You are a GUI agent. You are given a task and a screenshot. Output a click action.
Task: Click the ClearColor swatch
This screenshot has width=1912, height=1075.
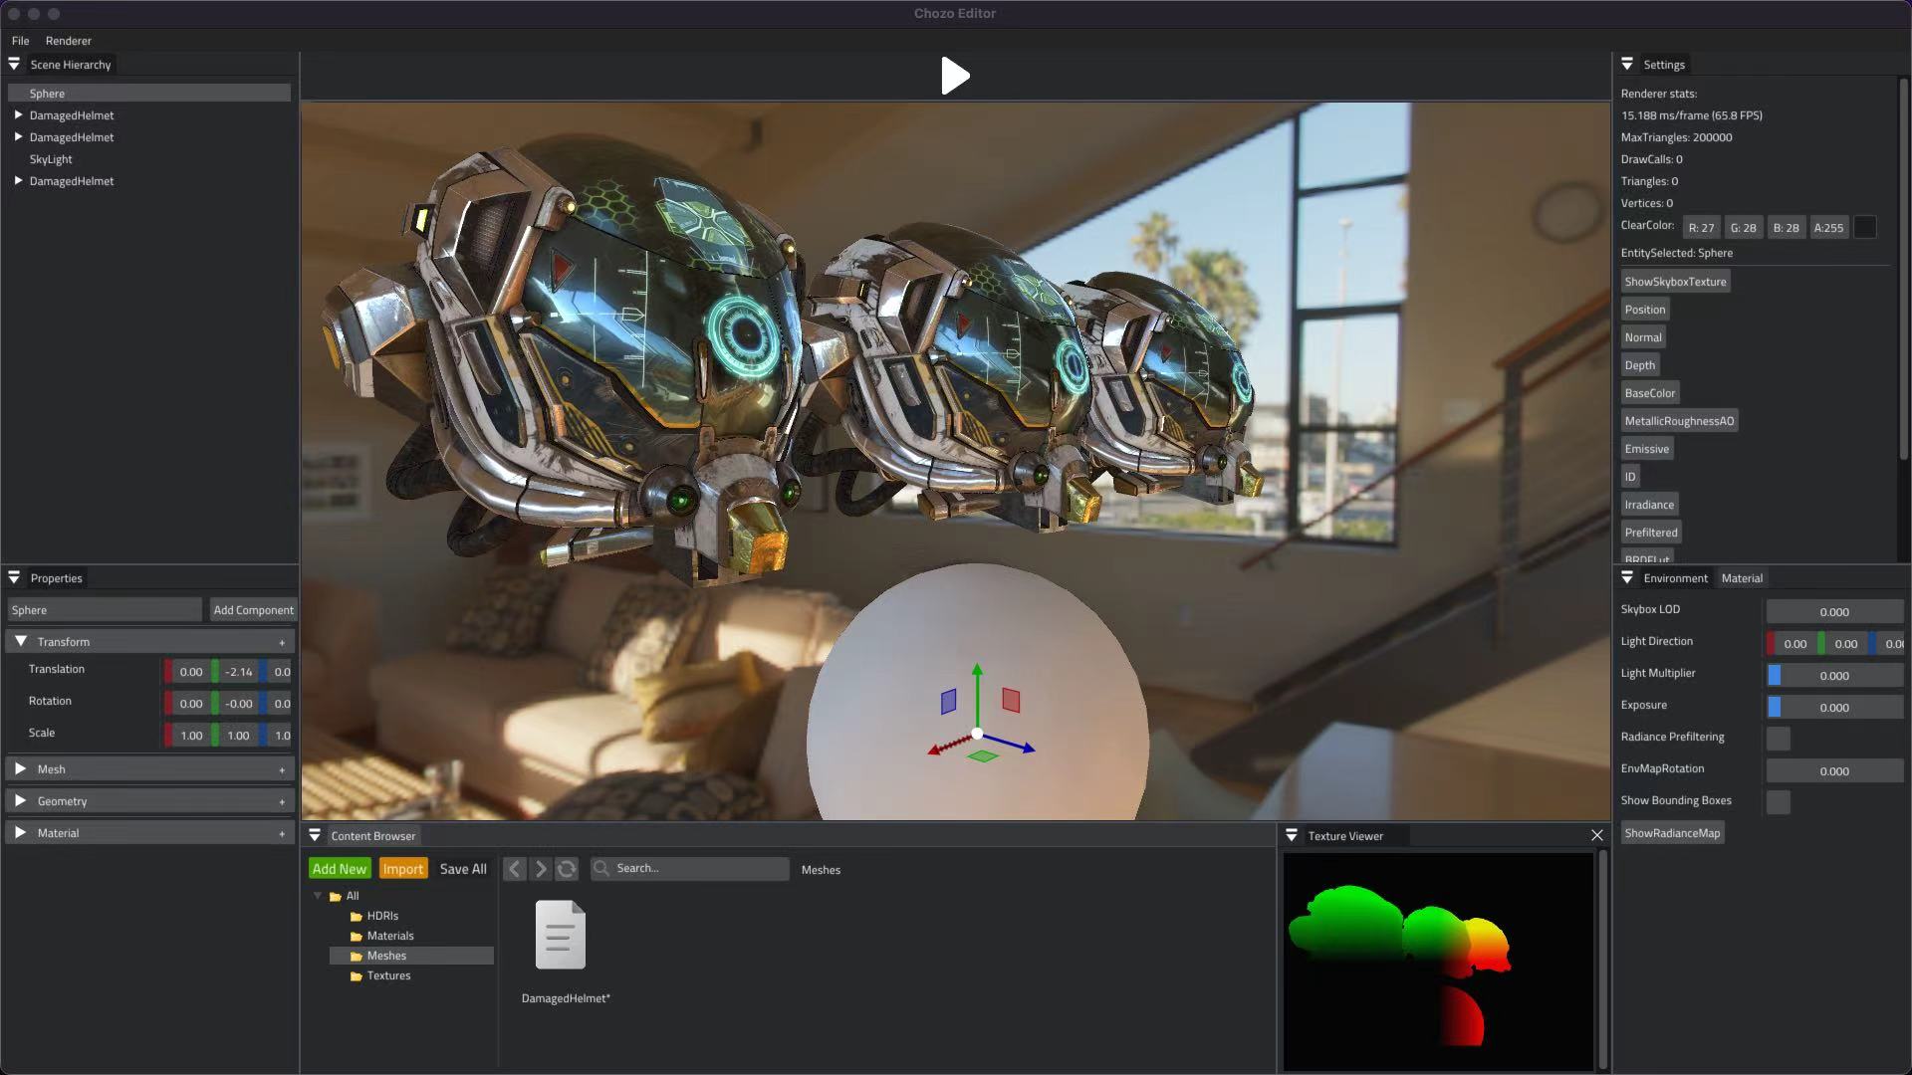(1865, 228)
